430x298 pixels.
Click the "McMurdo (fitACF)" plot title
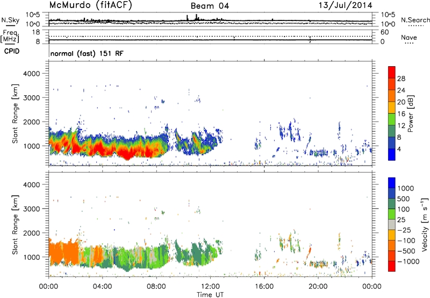click(x=90, y=5)
